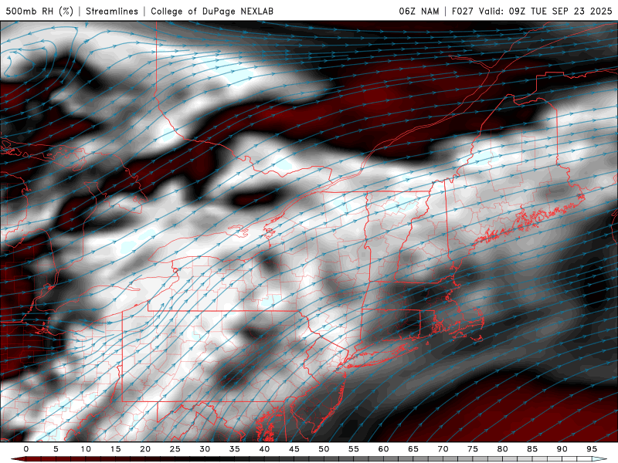The height and width of the screenshot is (463, 618).
Task: Click the legend value '45'
Action: [x=294, y=449]
